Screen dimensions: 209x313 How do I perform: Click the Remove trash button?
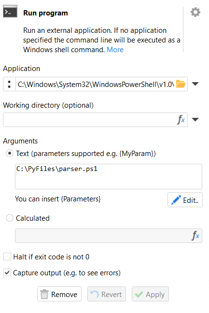pyautogui.click(x=59, y=294)
